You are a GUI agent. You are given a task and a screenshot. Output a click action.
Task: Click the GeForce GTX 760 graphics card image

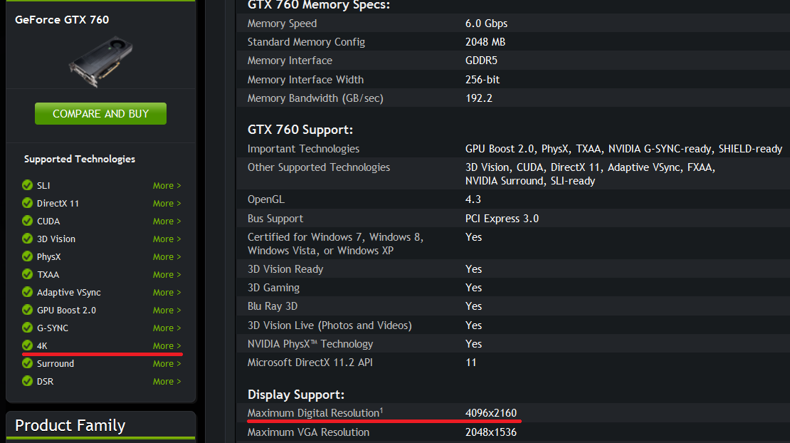click(101, 61)
